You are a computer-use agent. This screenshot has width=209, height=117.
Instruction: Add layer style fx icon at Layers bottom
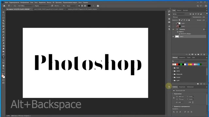(189, 54)
